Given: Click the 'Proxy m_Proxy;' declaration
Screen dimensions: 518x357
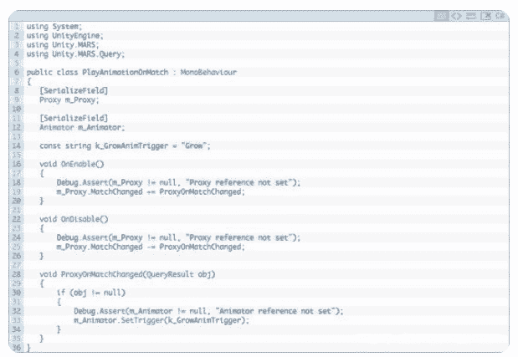Looking at the screenshot, I should click(x=69, y=100).
